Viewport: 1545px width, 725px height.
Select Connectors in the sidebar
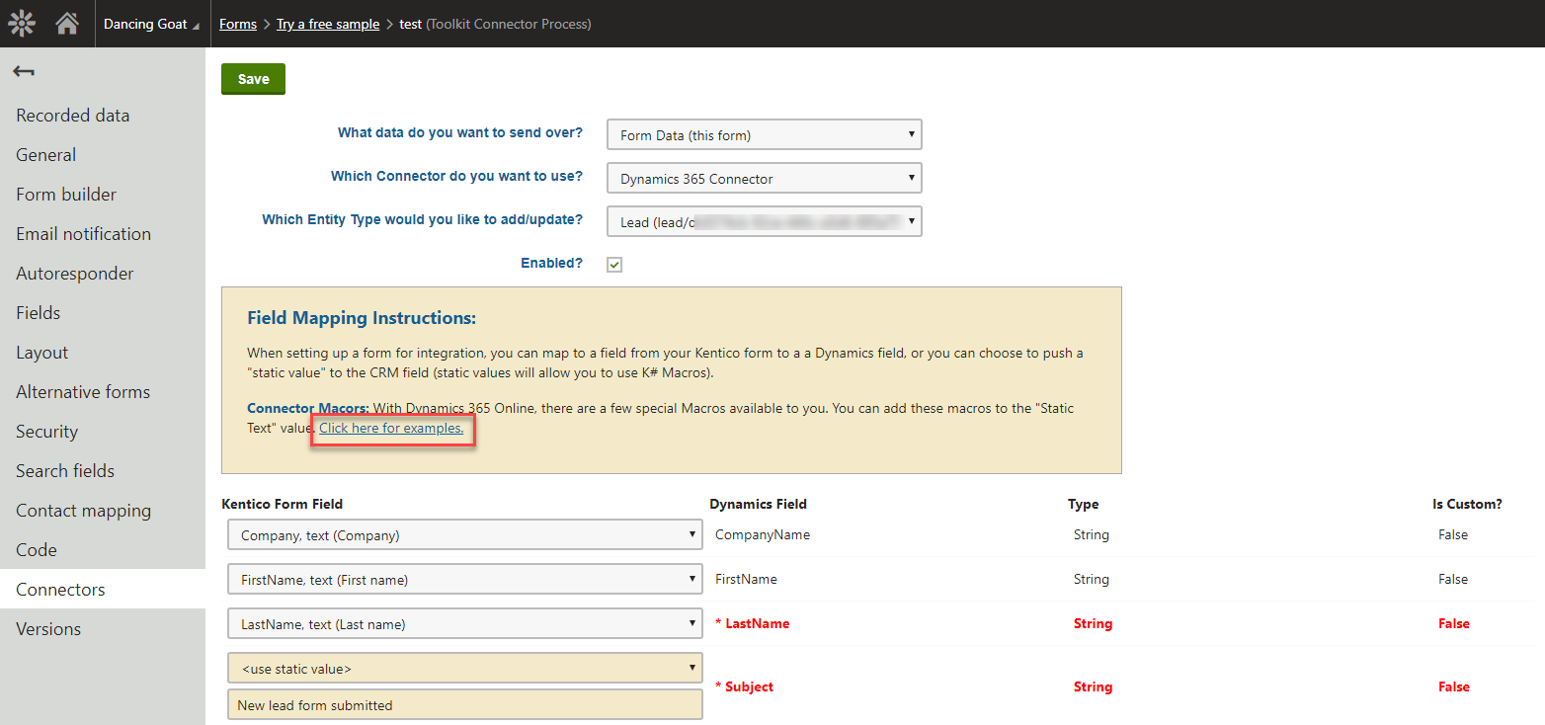(59, 589)
